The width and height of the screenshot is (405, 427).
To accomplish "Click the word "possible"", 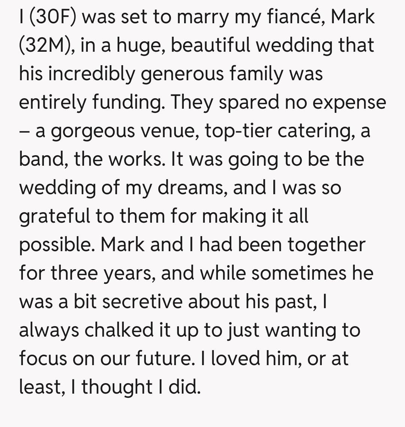I will 57,244.
